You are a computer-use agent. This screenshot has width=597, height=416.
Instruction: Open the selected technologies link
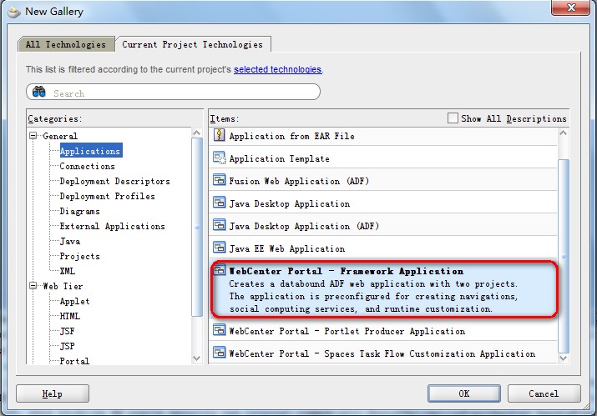click(x=277, y=69)
